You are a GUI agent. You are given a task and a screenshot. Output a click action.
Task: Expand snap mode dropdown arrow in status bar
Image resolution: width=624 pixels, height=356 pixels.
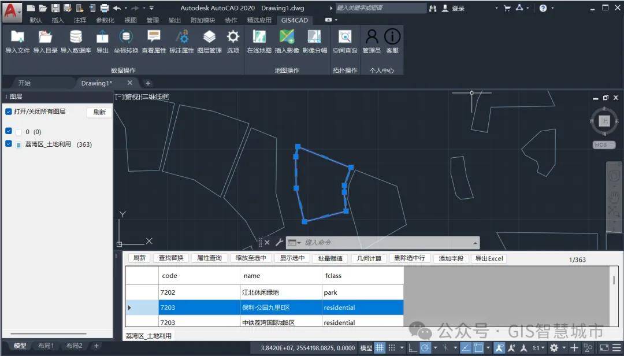[402, 348]
